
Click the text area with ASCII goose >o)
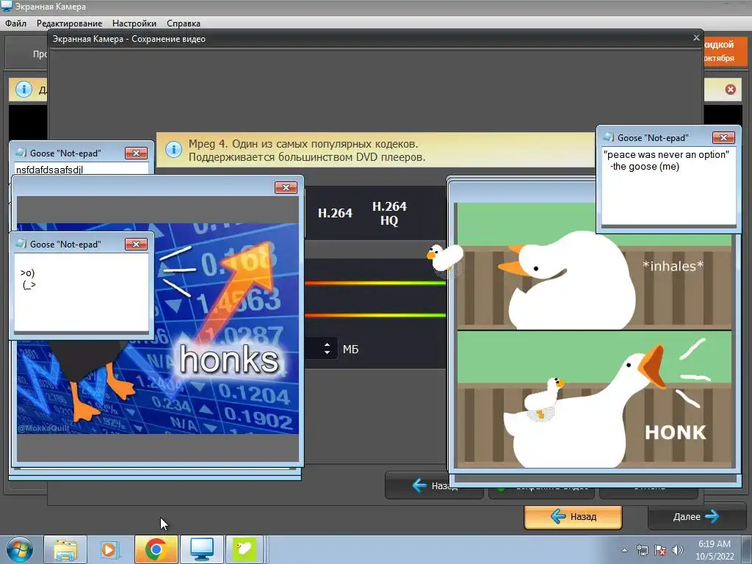(x=82, y=292)
